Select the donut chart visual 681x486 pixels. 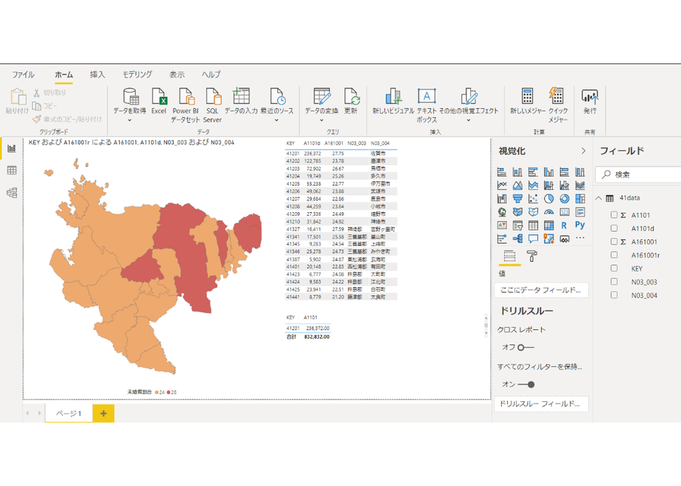pos(564,199)
